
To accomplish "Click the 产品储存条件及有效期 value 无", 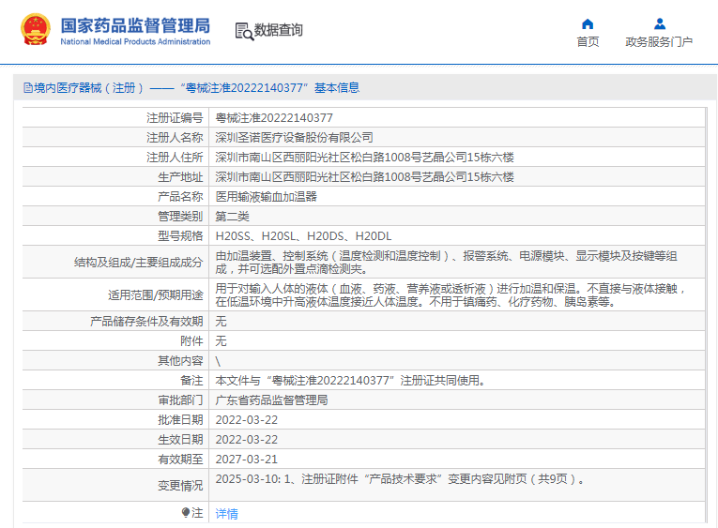I will 221,321.
